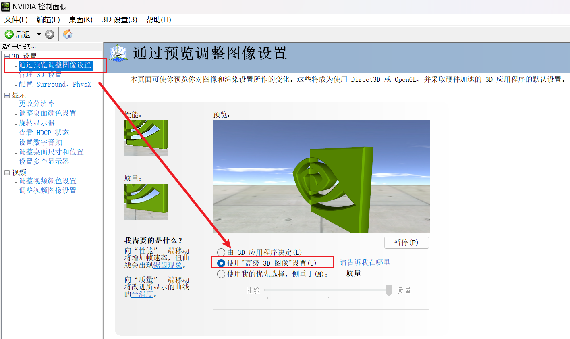Image resolution: width=570 pixels, height=339 pixels.
Task: Select 设置数字音频 in the tree
Action: point(41,142)
